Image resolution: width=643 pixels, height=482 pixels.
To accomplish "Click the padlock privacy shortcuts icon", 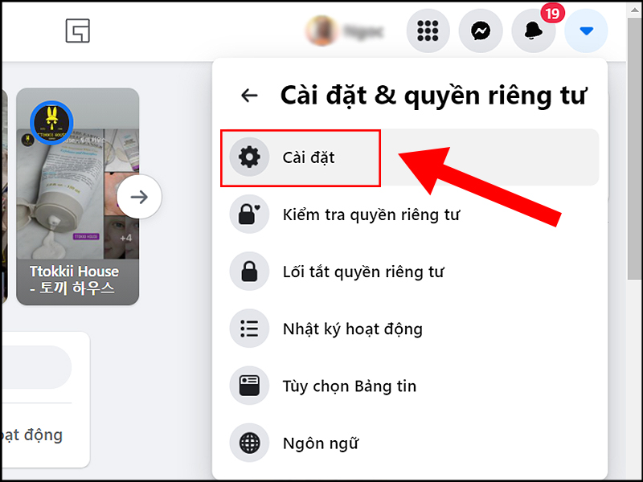I will pyautogui.click(x=249, y=272).
